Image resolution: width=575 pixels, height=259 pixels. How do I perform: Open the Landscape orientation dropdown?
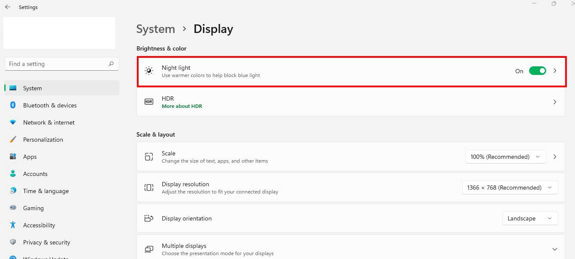tap(530, 218)
